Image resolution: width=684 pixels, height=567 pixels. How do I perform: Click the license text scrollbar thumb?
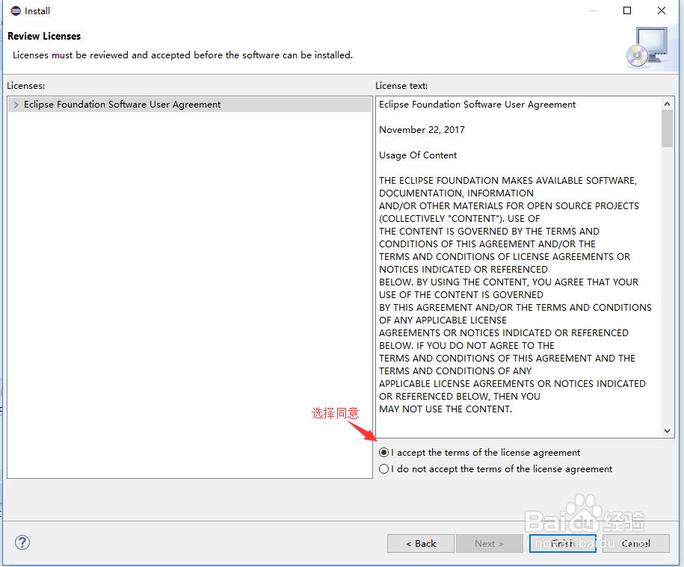tap(667, 128)
